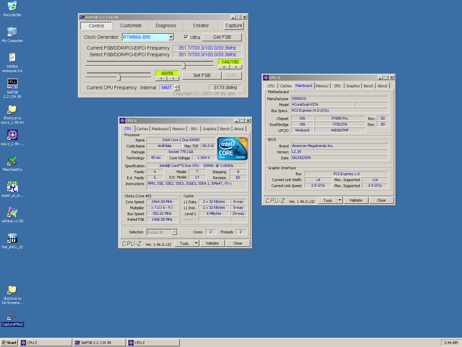Image resolution: width=462 pixels, height=347 pixels.
Task: Open Memory tab in CPU-Z CPU window
Action: (179, 129)
